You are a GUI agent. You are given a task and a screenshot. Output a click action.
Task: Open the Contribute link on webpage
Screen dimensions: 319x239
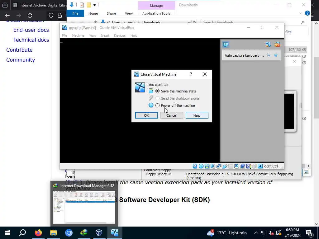(x=19, y=50)
